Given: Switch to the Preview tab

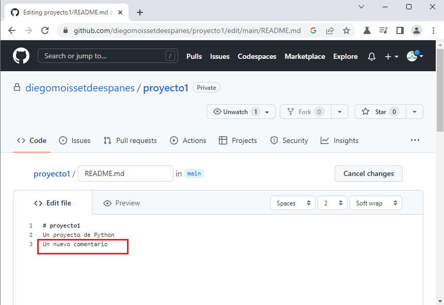Looking at the screenshot, I should (122, 203).
